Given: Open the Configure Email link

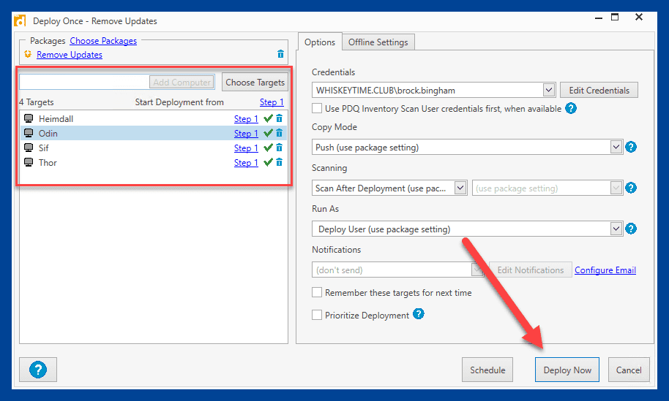Looking at the screenshot, I should [605, 270].
